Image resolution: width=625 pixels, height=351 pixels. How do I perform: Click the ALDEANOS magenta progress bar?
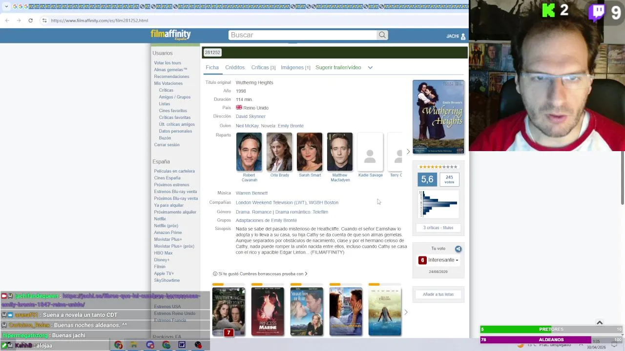[551, 339]
